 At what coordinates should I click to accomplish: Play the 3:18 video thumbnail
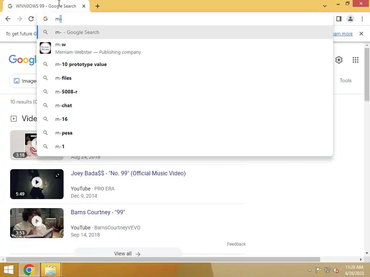click(x=23, y=145)
